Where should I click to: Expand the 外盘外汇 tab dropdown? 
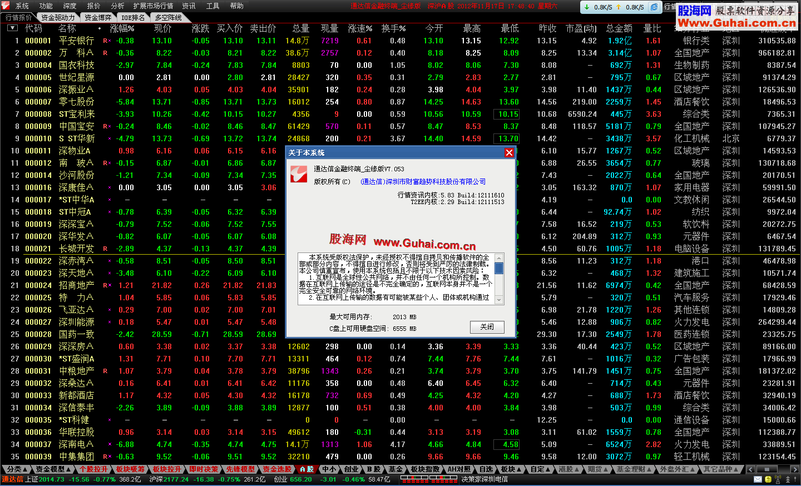tap(677, 469)
